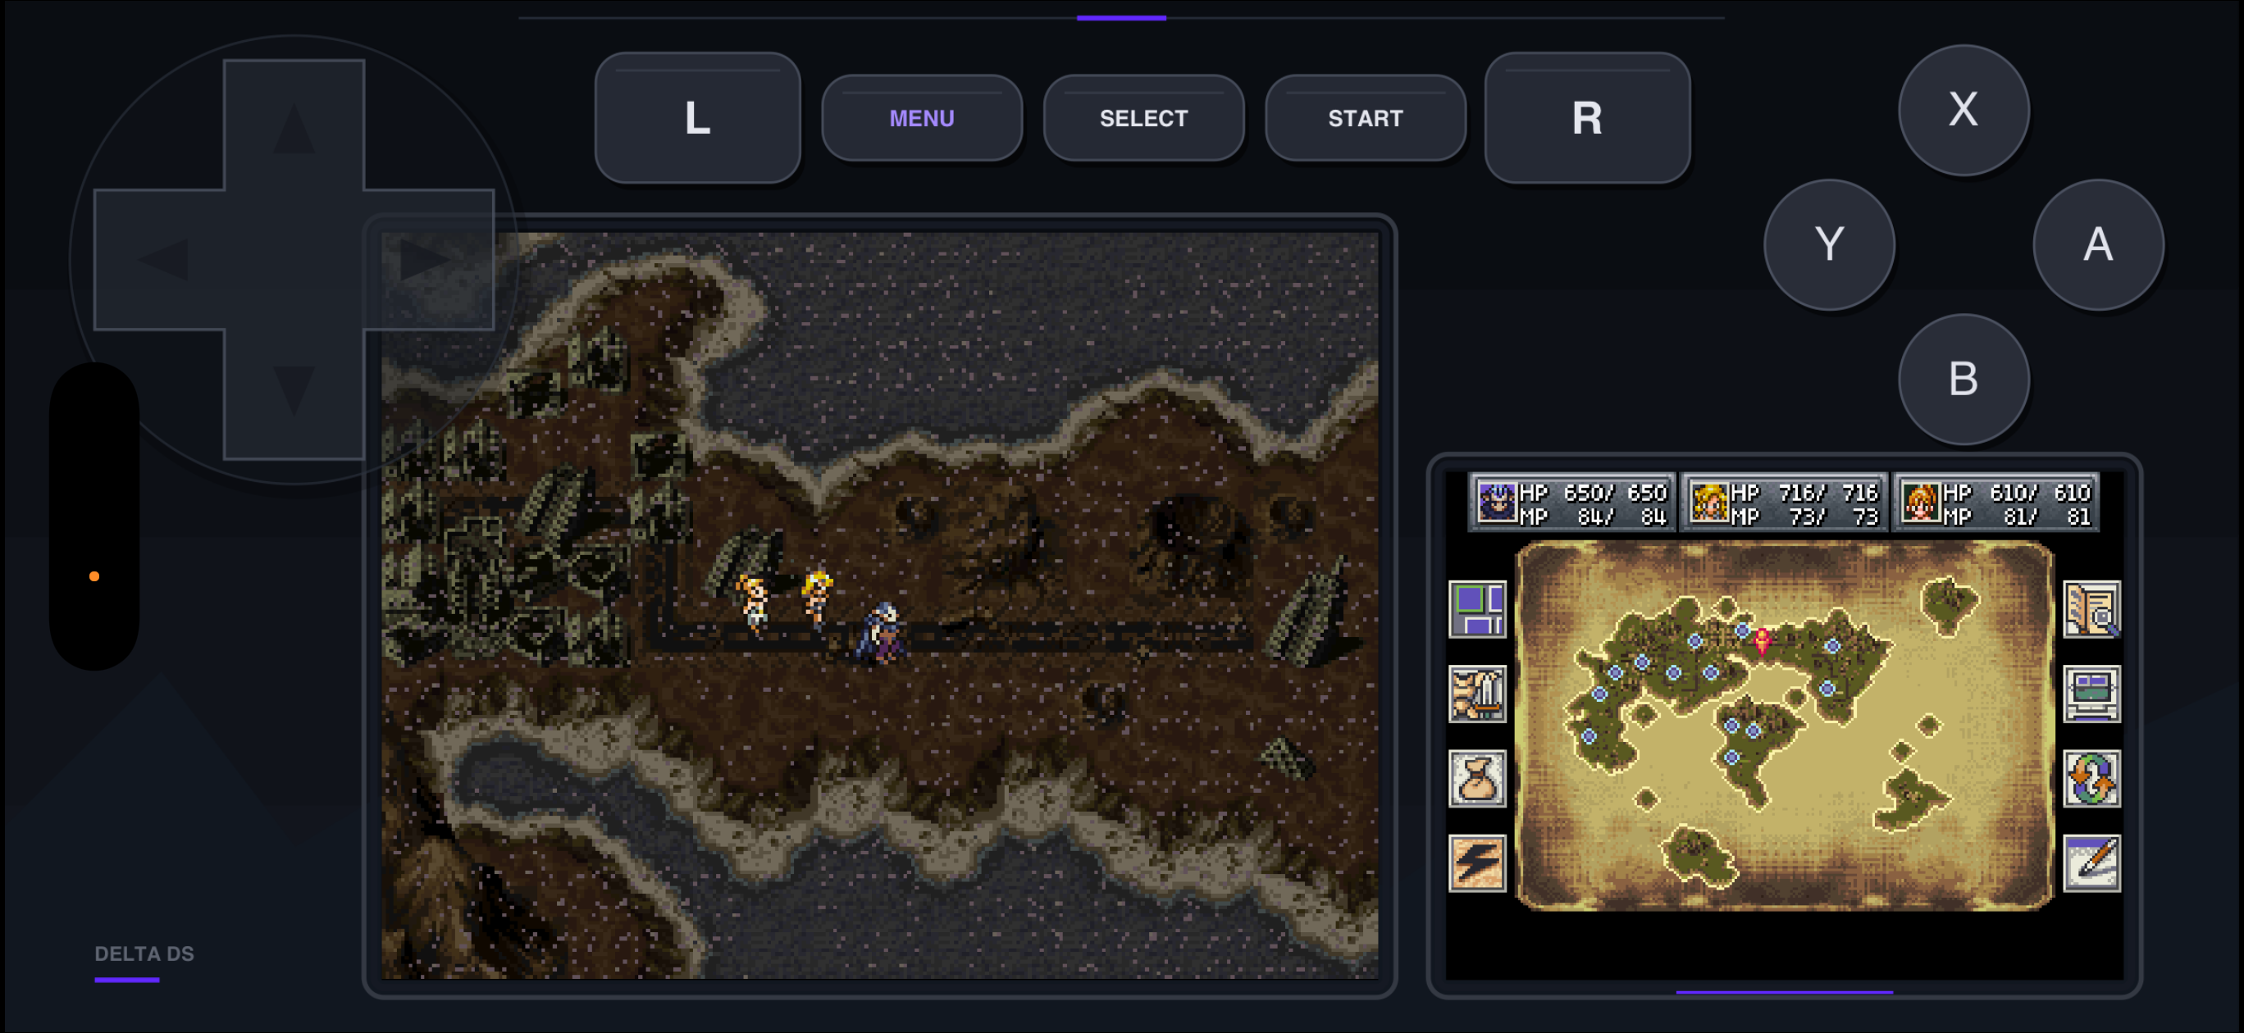Open the pen save game icon
The width and height of the screenshot is (2244, 1033).
[2091, 862]
